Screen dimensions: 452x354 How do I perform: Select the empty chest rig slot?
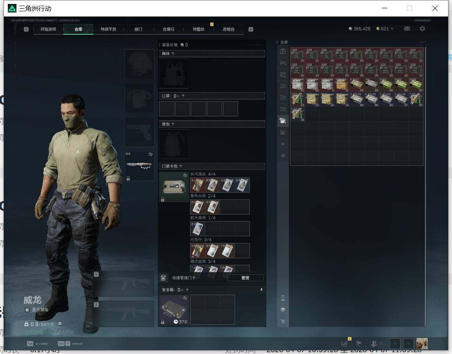coord(174,74)
